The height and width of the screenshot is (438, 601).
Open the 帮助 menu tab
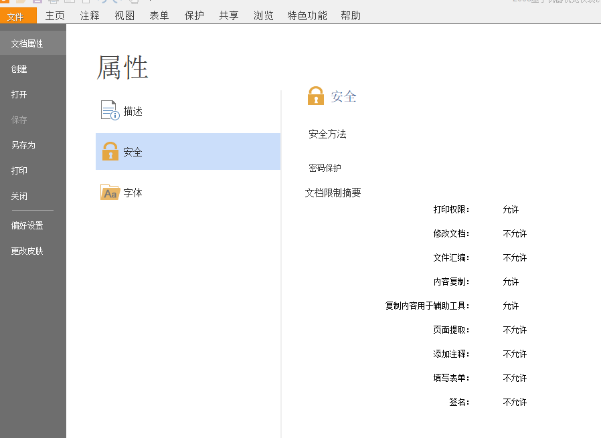click(351, 15)
